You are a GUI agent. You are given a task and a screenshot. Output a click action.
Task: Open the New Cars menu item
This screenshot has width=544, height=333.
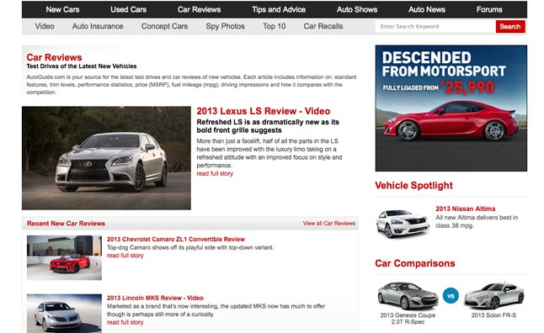click(x=63, y=10)
